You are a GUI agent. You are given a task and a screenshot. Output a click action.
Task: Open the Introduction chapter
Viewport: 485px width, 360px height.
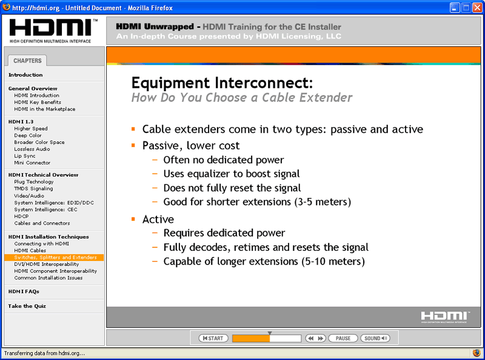tap(25, 75)
